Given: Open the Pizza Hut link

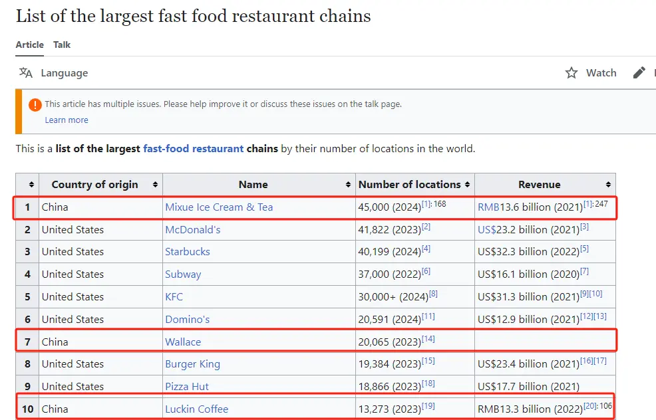Looking at the screenshot, I should point(186,387).
